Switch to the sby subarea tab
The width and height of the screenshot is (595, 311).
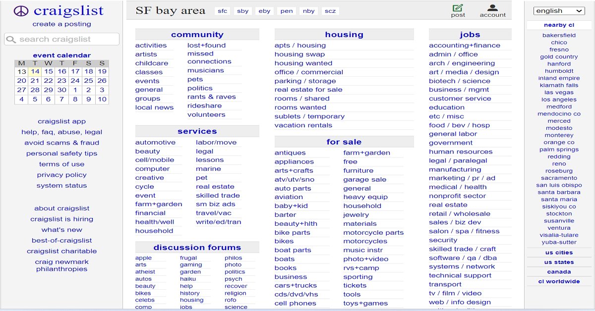click(243, 11)
